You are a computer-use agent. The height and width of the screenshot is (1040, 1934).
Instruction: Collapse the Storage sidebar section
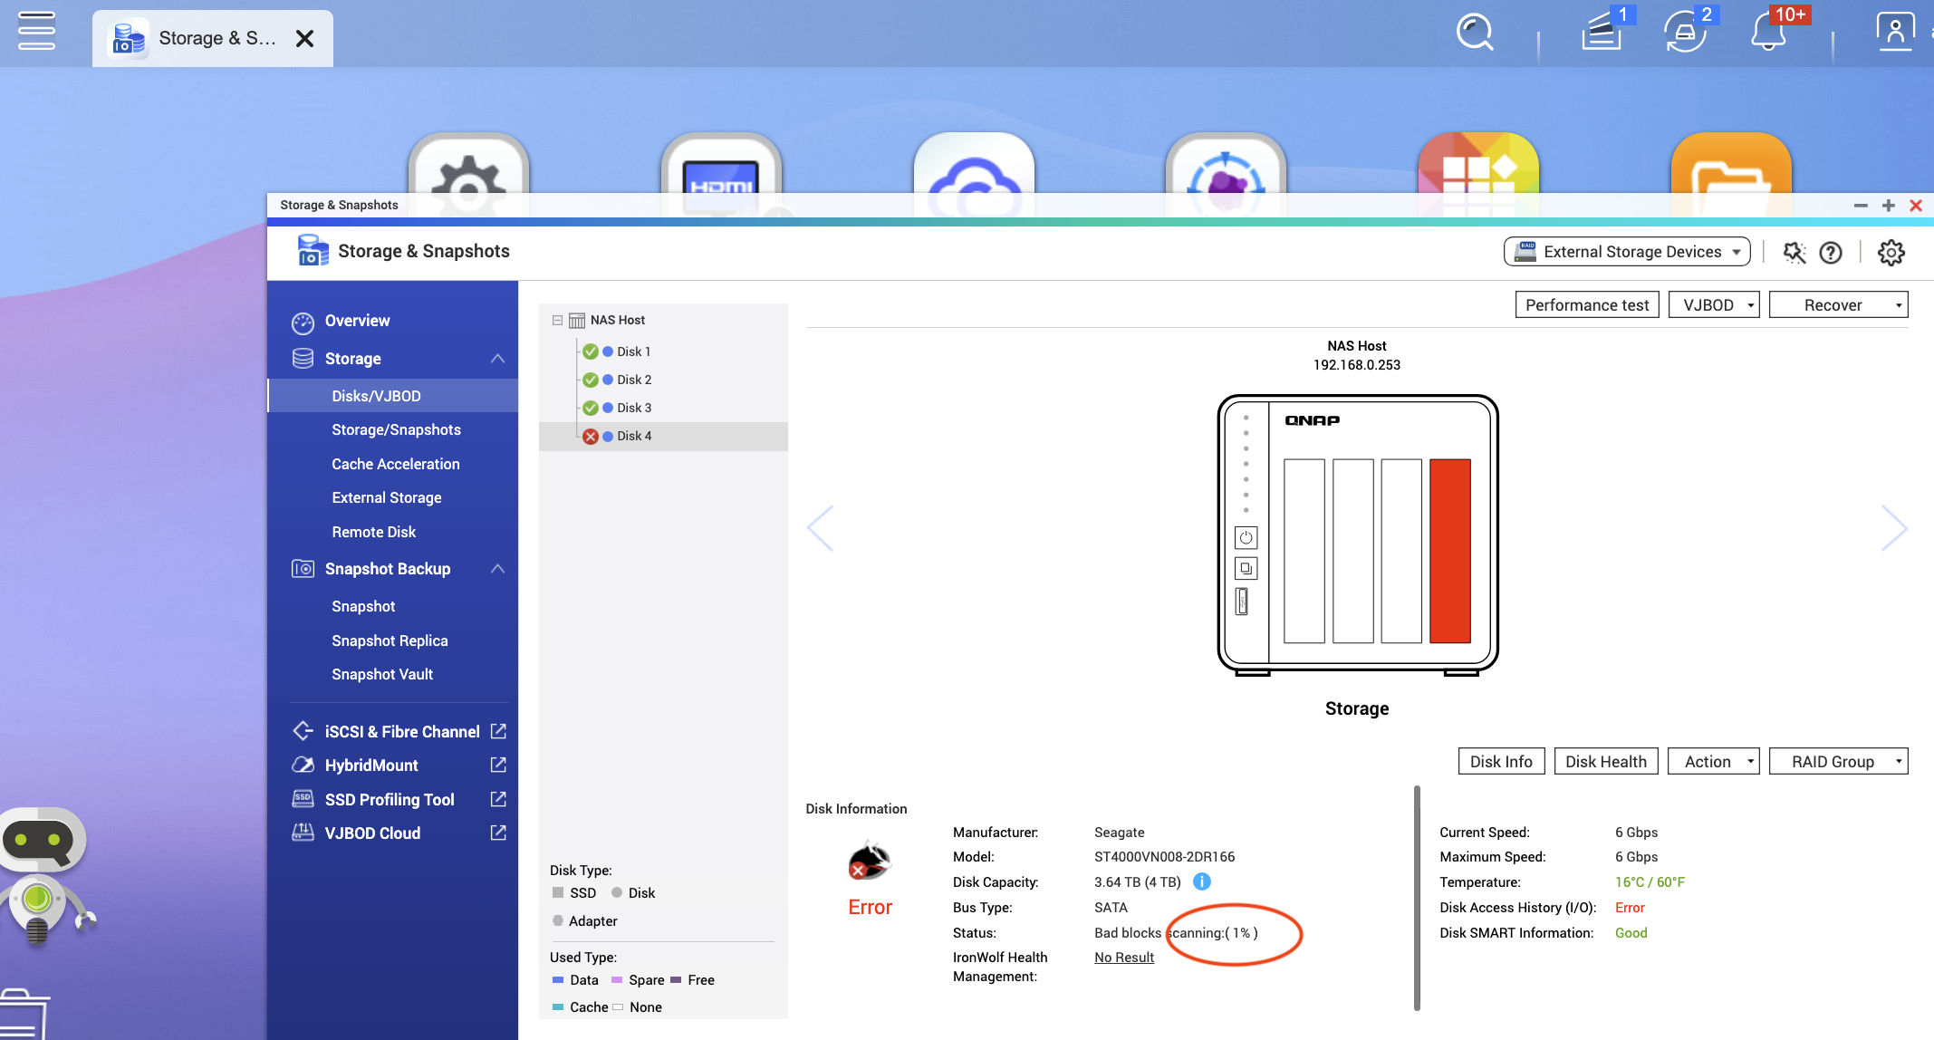(497, 359)
